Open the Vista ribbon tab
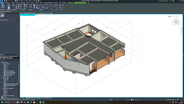Image resolution: width=184 pixels, height=104 pixels. [60, 3]
